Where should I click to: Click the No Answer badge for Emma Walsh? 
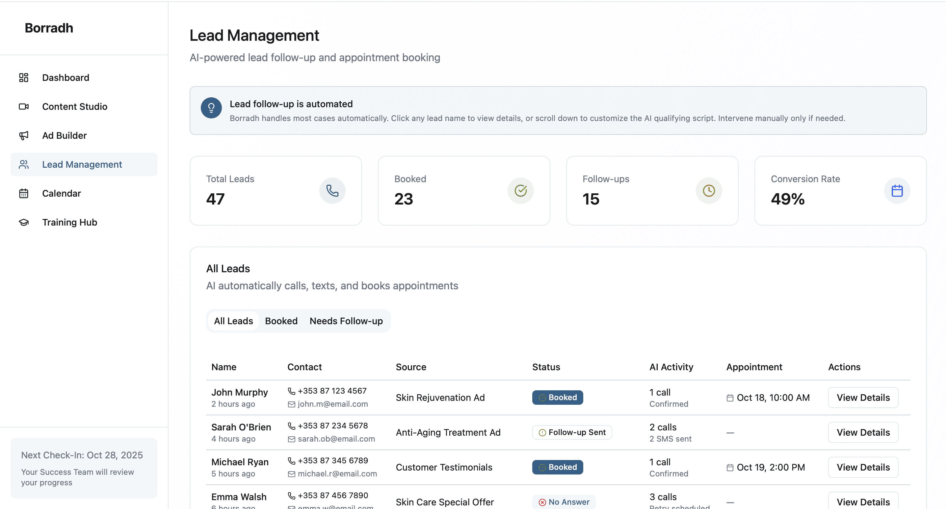(x=564, y=502)
